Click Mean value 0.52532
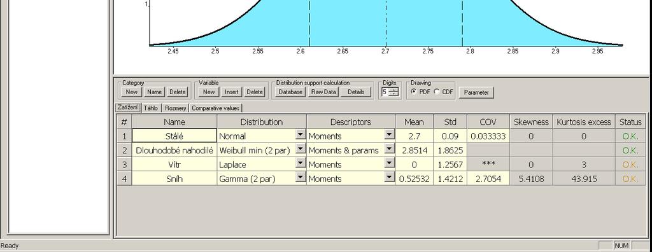The height and width of the screenshot is (252, 652). pos(414,178)
